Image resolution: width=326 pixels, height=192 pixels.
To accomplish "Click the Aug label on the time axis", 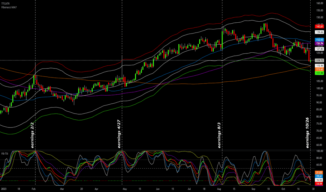I will (219, 189).
